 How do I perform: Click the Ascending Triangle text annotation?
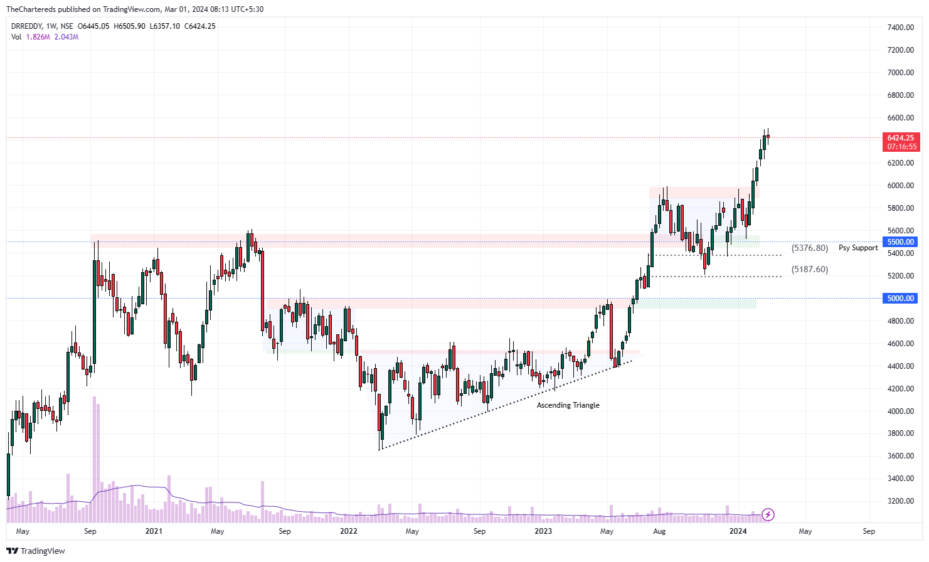[568, 405]
